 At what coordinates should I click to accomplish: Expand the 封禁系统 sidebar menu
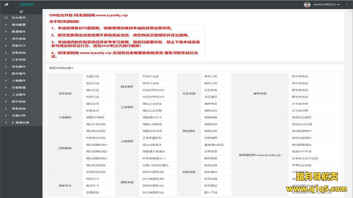[18, 52]
